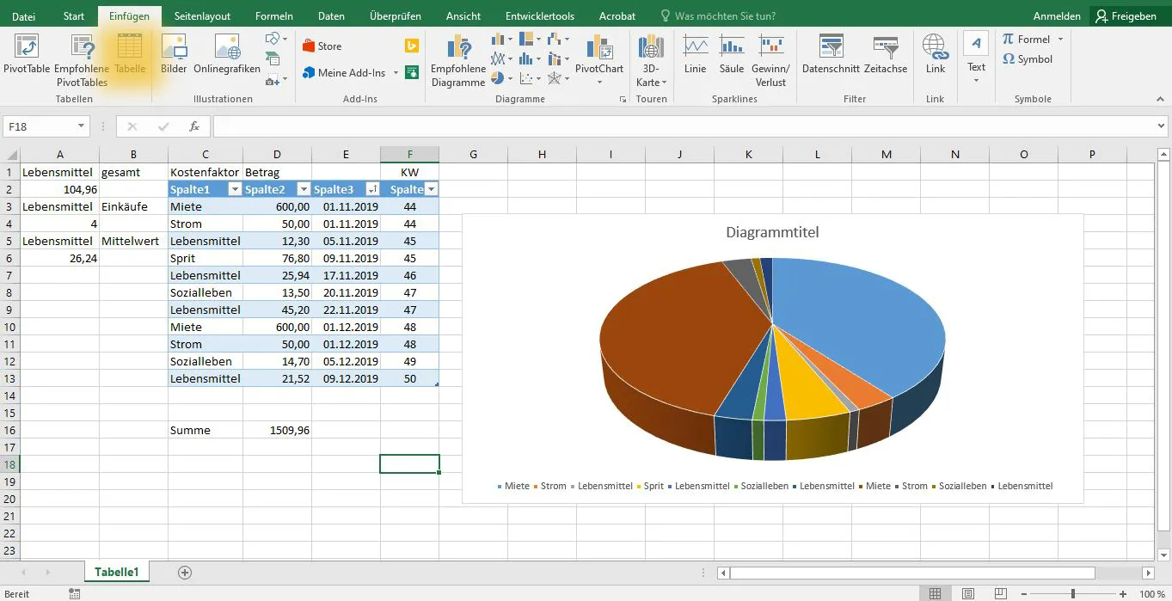
Task: Open the Entwicklertools tab
Action: coord(539,15)
